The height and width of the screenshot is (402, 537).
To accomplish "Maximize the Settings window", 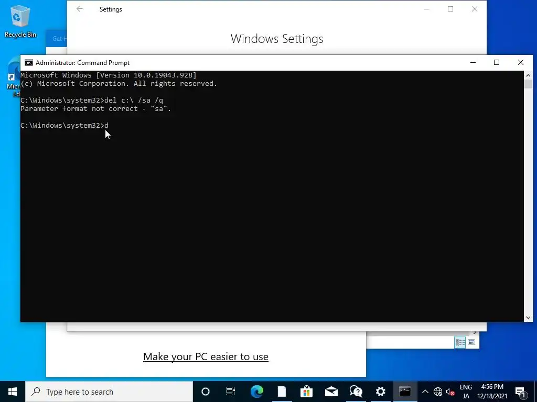I will (450, 9).
